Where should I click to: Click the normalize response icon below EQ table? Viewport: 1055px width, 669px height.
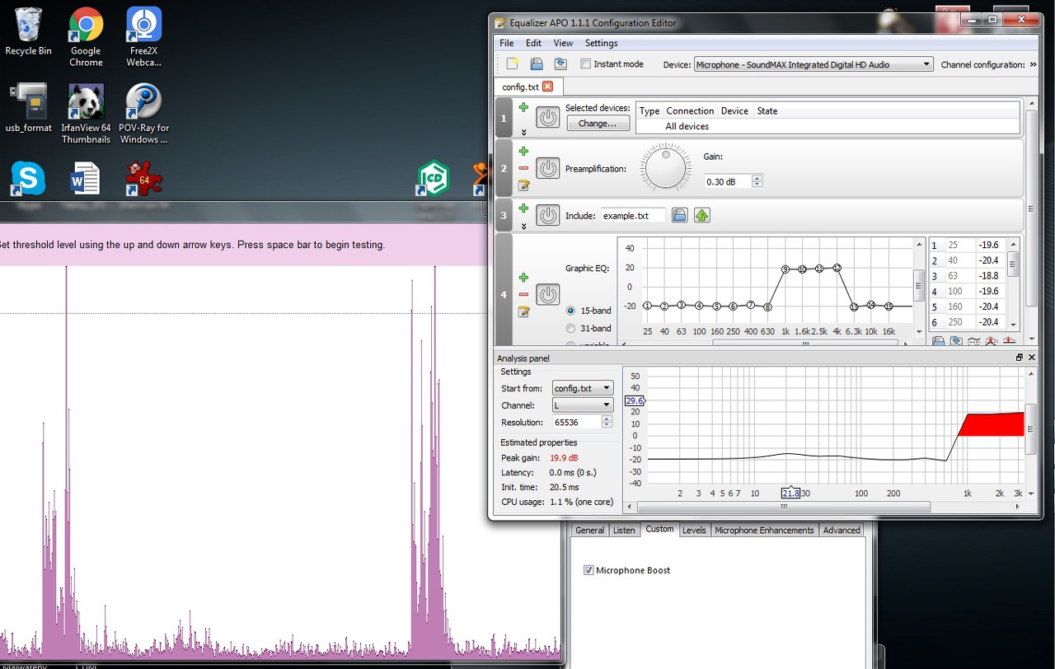991,341
